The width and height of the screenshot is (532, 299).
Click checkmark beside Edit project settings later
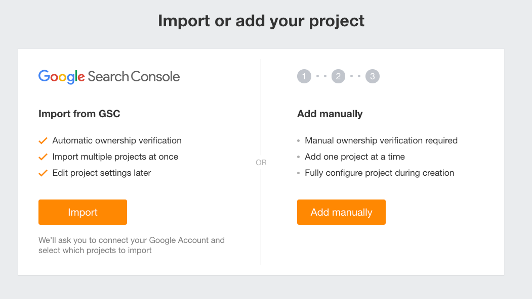pyautogui.click(x=43, y=173)
